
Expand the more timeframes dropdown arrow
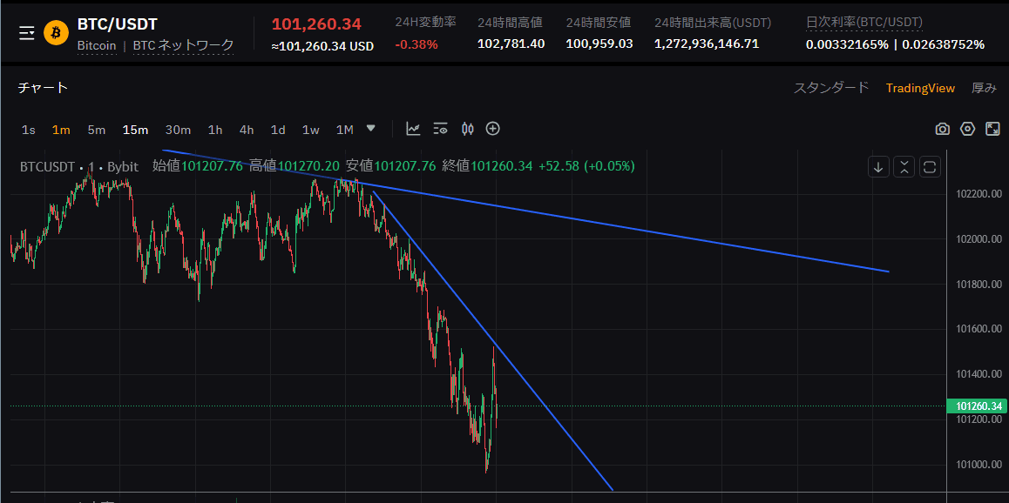(x=371, y=128)
